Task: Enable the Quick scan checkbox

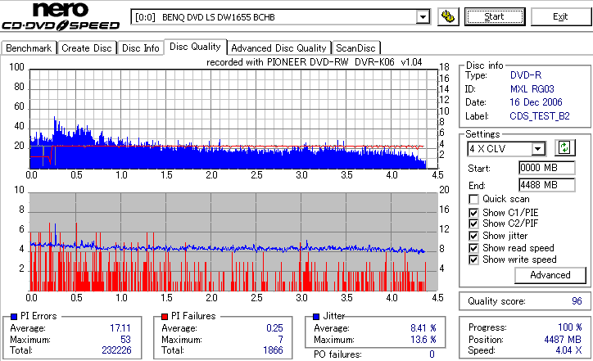Action: coord(473,199)
